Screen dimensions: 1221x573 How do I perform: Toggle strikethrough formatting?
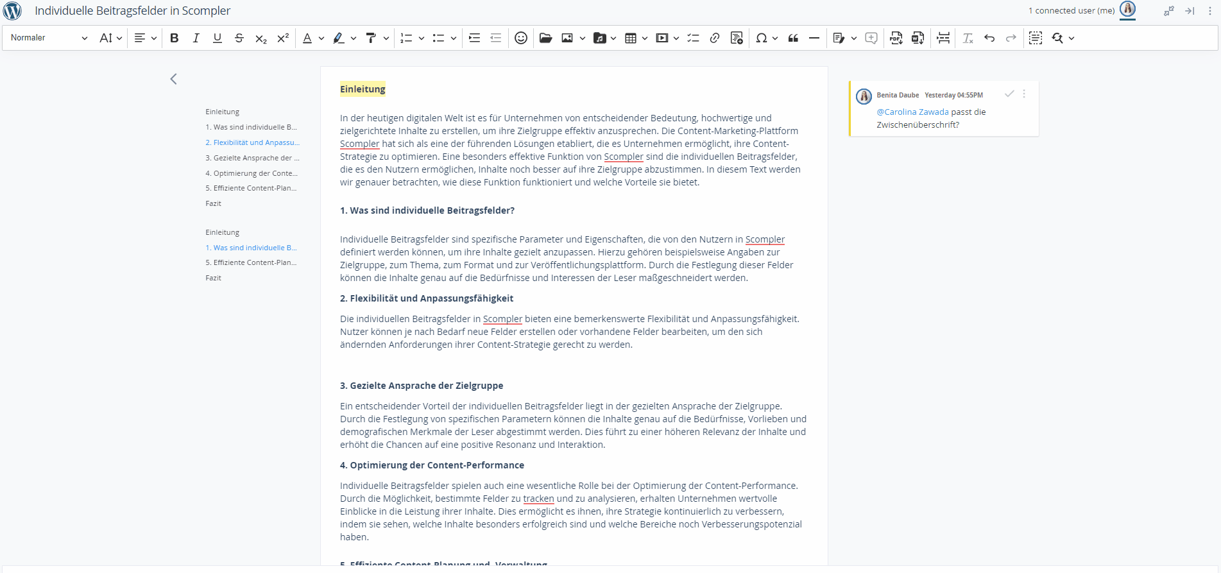point(239,38)
